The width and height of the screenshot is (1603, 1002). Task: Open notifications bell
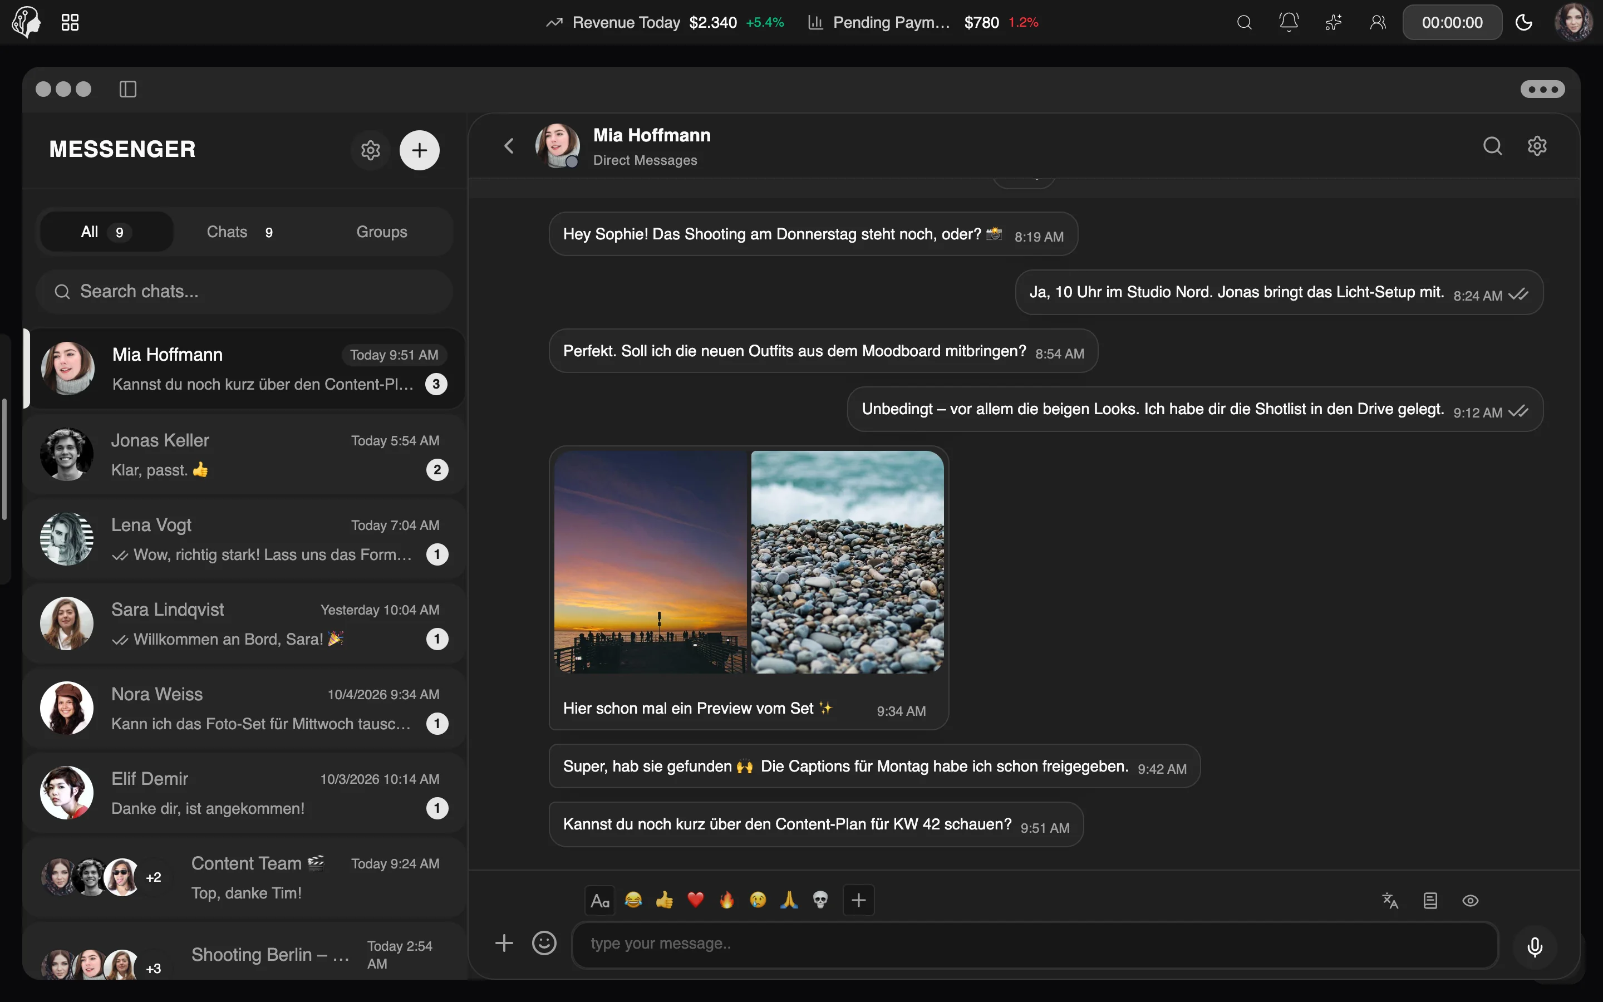click(x=1289, y=22)
